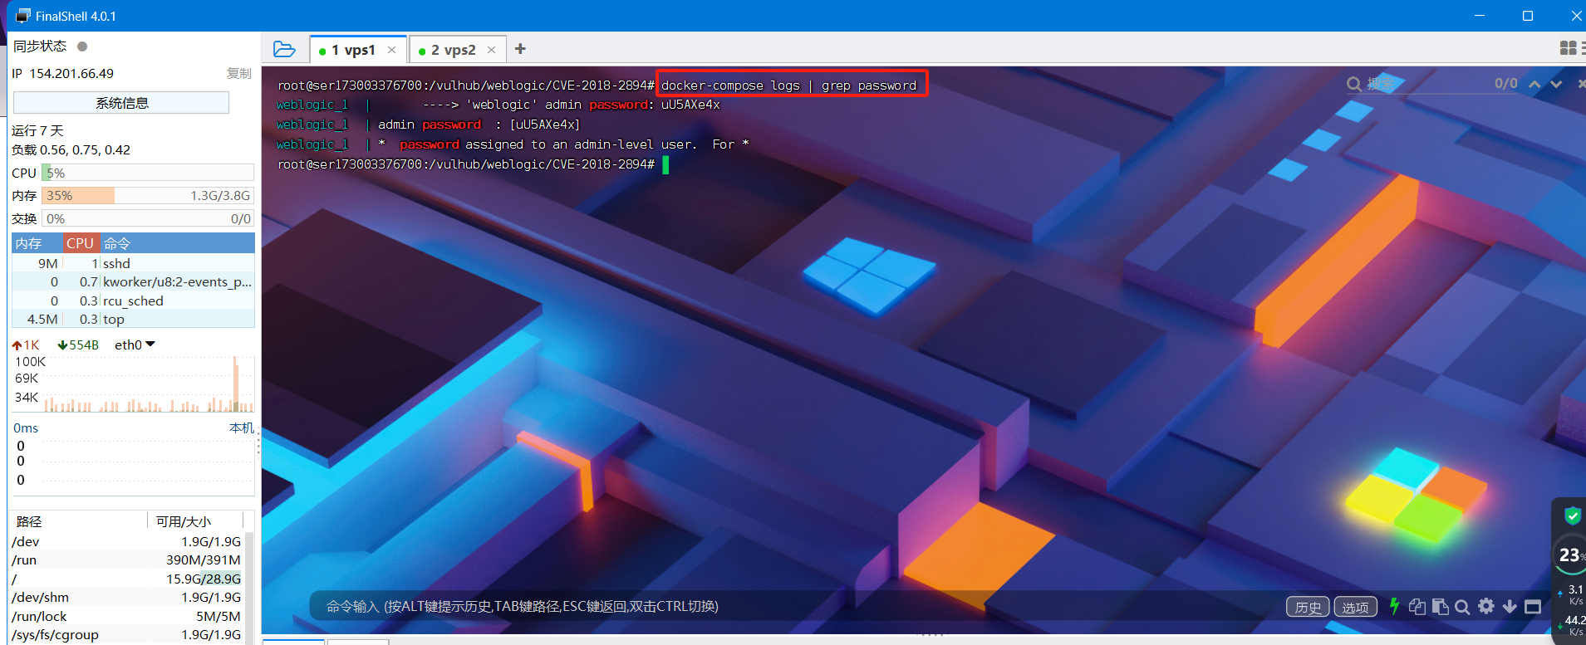The width and height of the screenshot is (1586, 645).
Task: Close the vps2 tab
Action: [491, 50]
